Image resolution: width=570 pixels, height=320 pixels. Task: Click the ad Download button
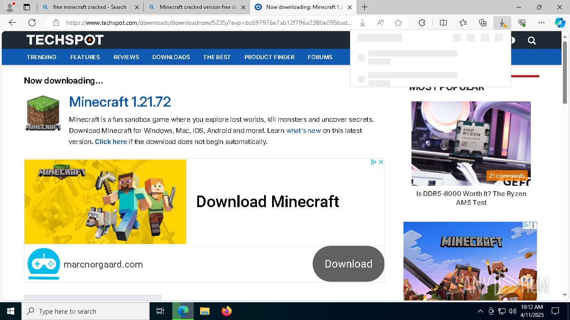point(348,264)
